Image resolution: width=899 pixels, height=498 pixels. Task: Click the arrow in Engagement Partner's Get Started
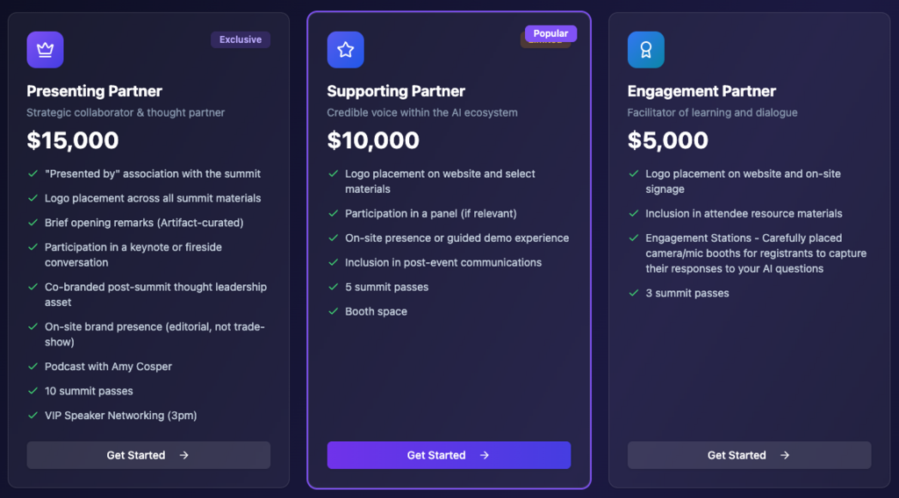pyautogui.click(x=785, y=455)
